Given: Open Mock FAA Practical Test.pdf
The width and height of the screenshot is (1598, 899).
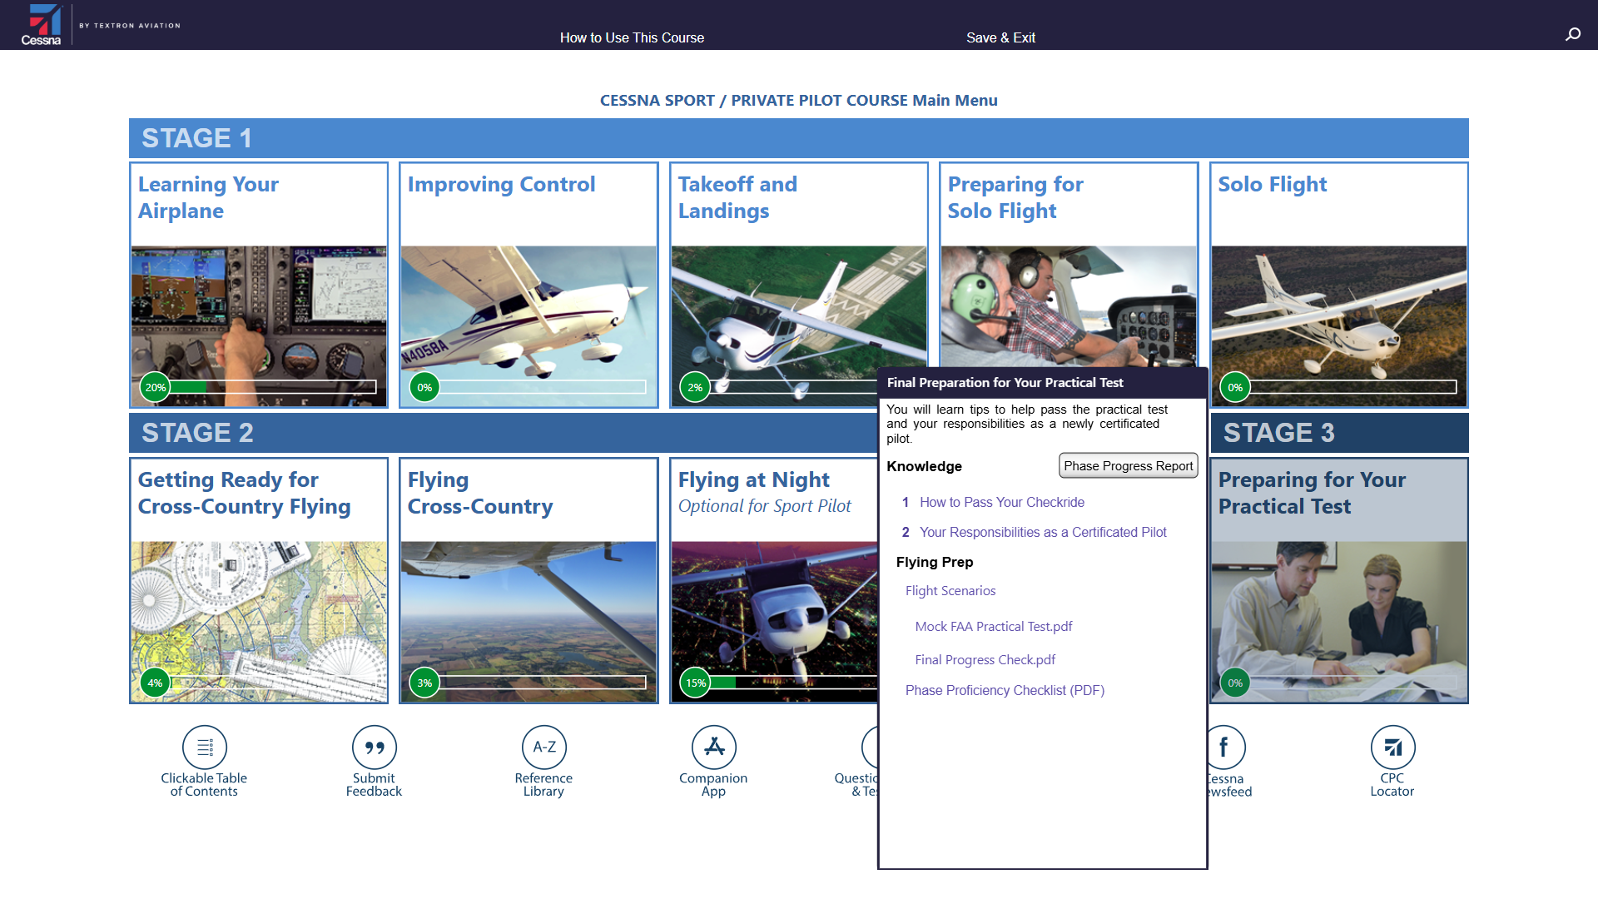Looking at the screenshot, I should tap(993, 626).
